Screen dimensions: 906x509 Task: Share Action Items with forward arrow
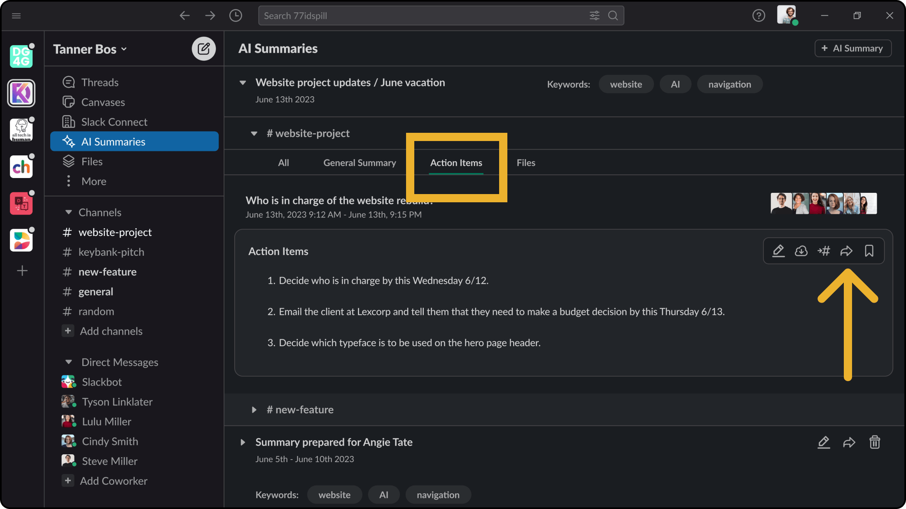coord(846,251)
